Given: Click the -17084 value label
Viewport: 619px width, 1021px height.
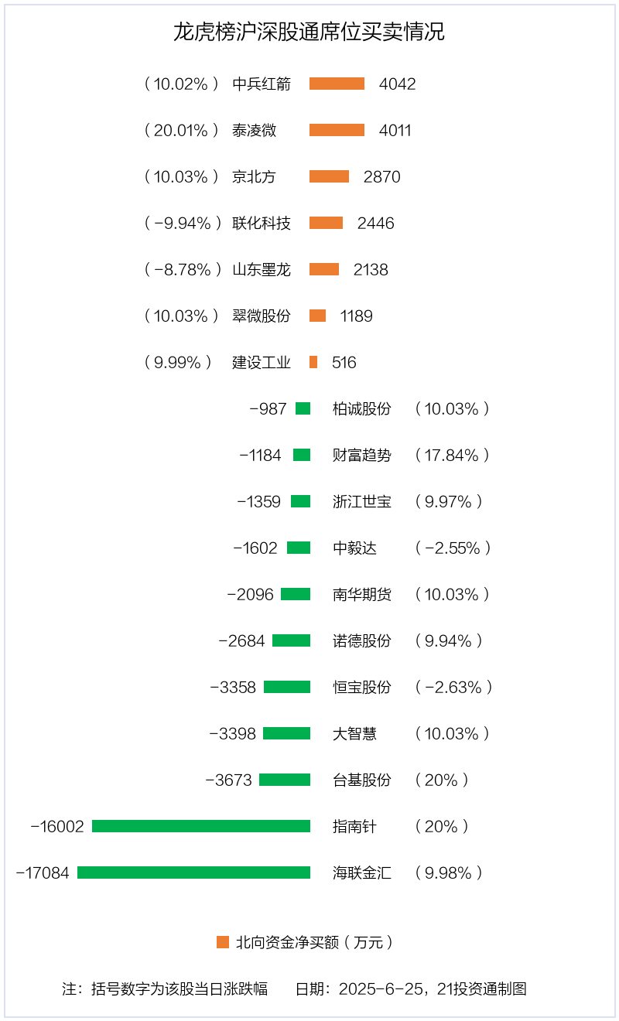Looking at the screenshot, I should [x=43, y=872].
